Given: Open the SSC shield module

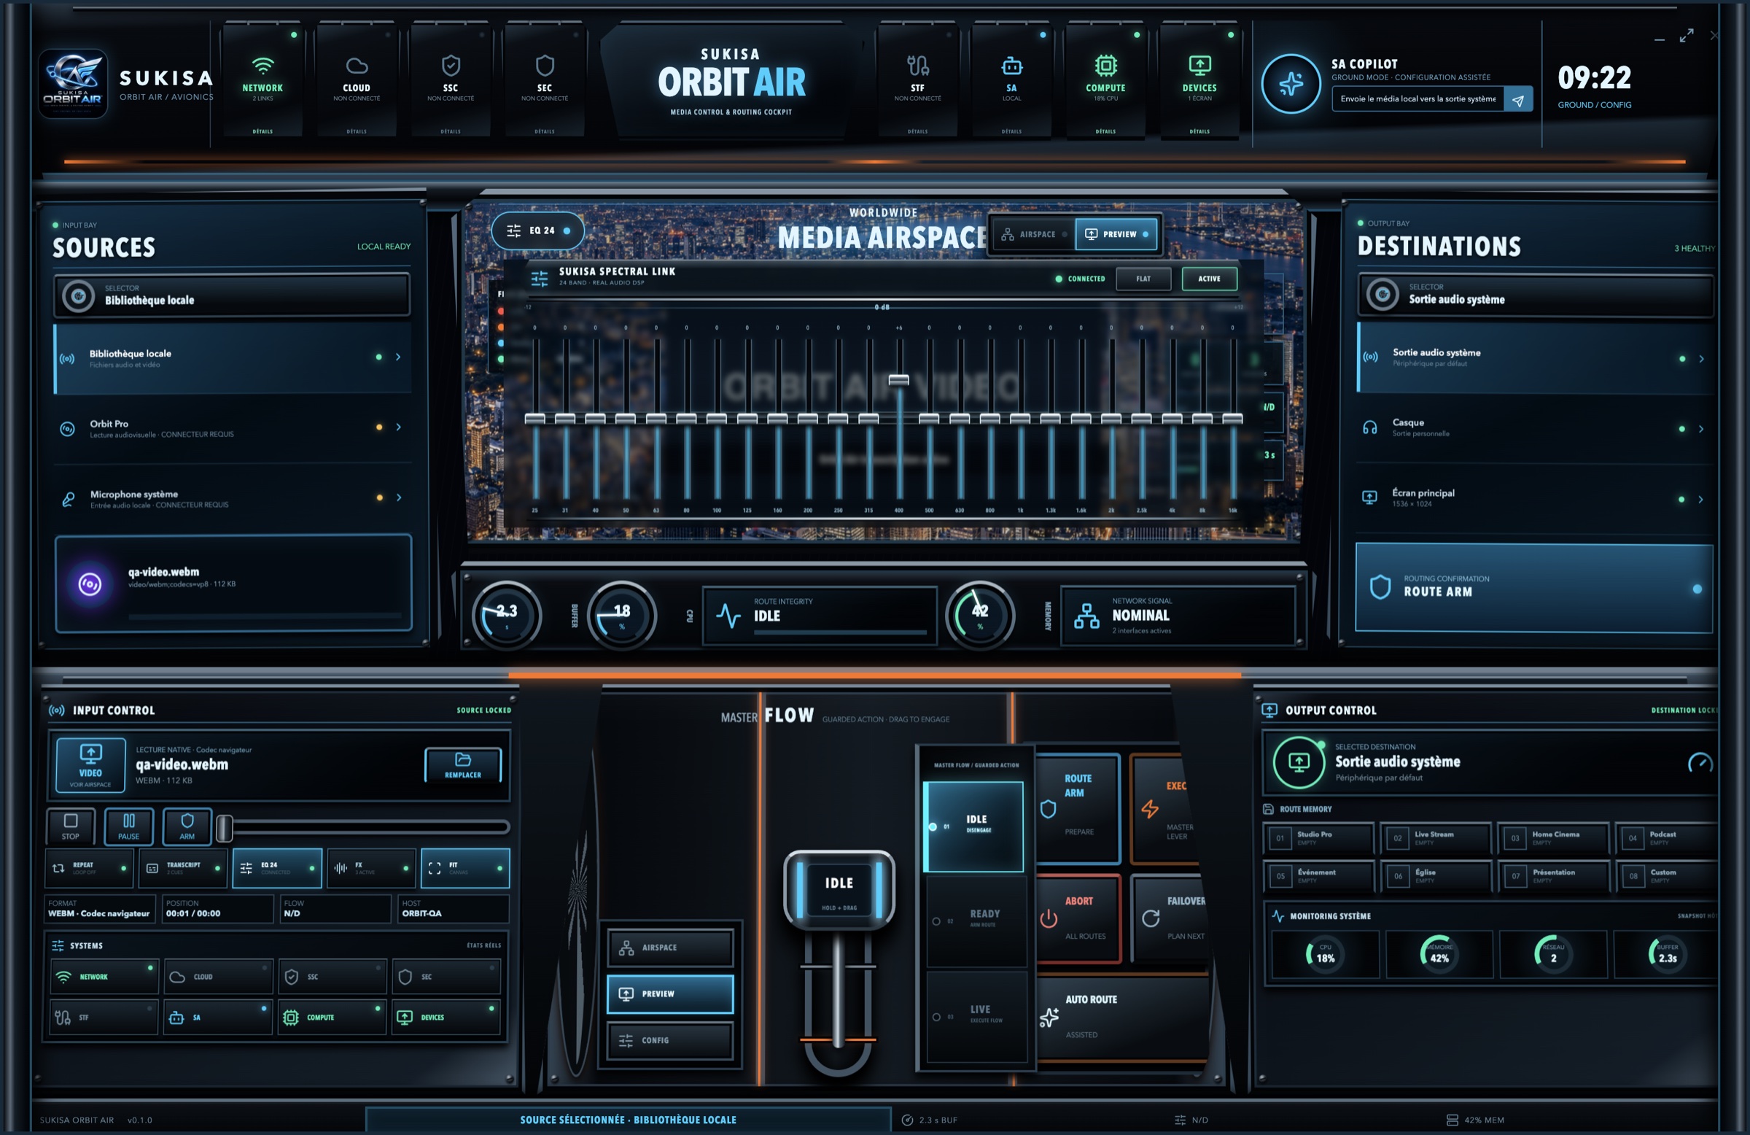Looking at the screenshot, I should click(x=451, y=80).
